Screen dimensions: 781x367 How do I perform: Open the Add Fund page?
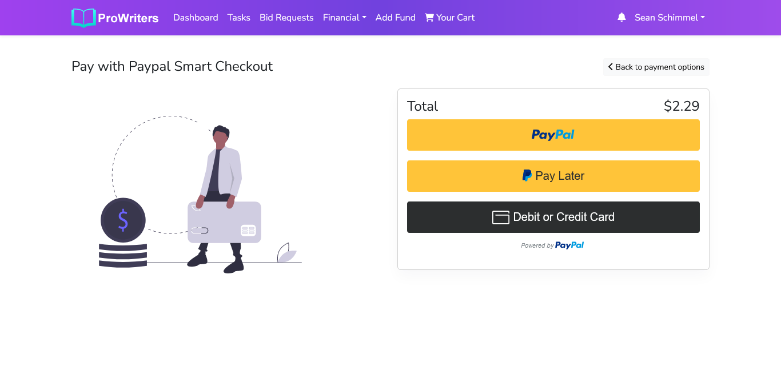point(395,18)
